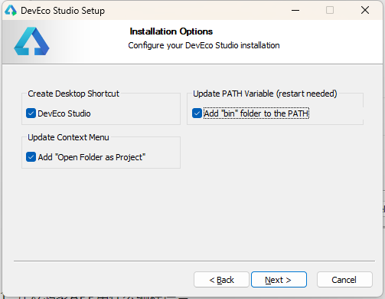Uncheck the DevEco Studio desktop shortcut checkbox

pyautogui.click(x=31, y=113)
